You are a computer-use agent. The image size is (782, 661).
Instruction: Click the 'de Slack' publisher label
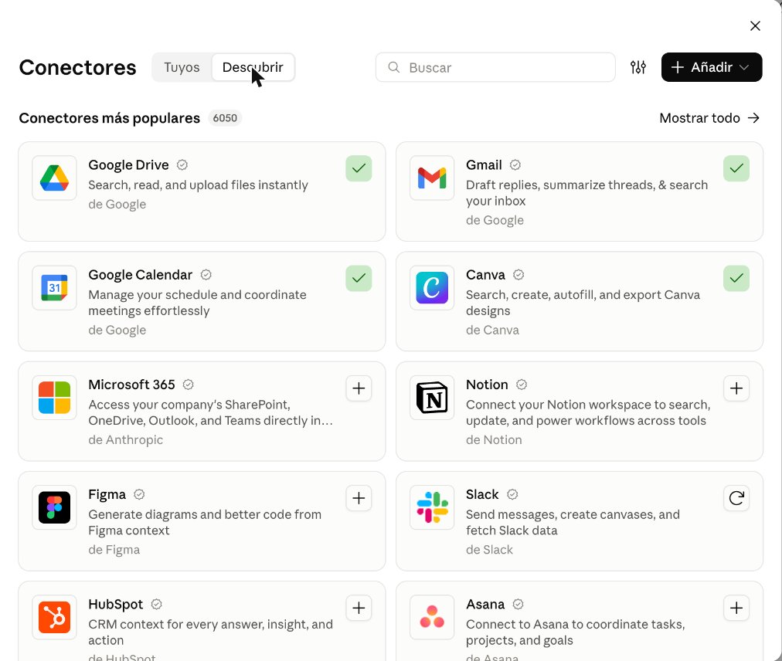pos(489,549)
